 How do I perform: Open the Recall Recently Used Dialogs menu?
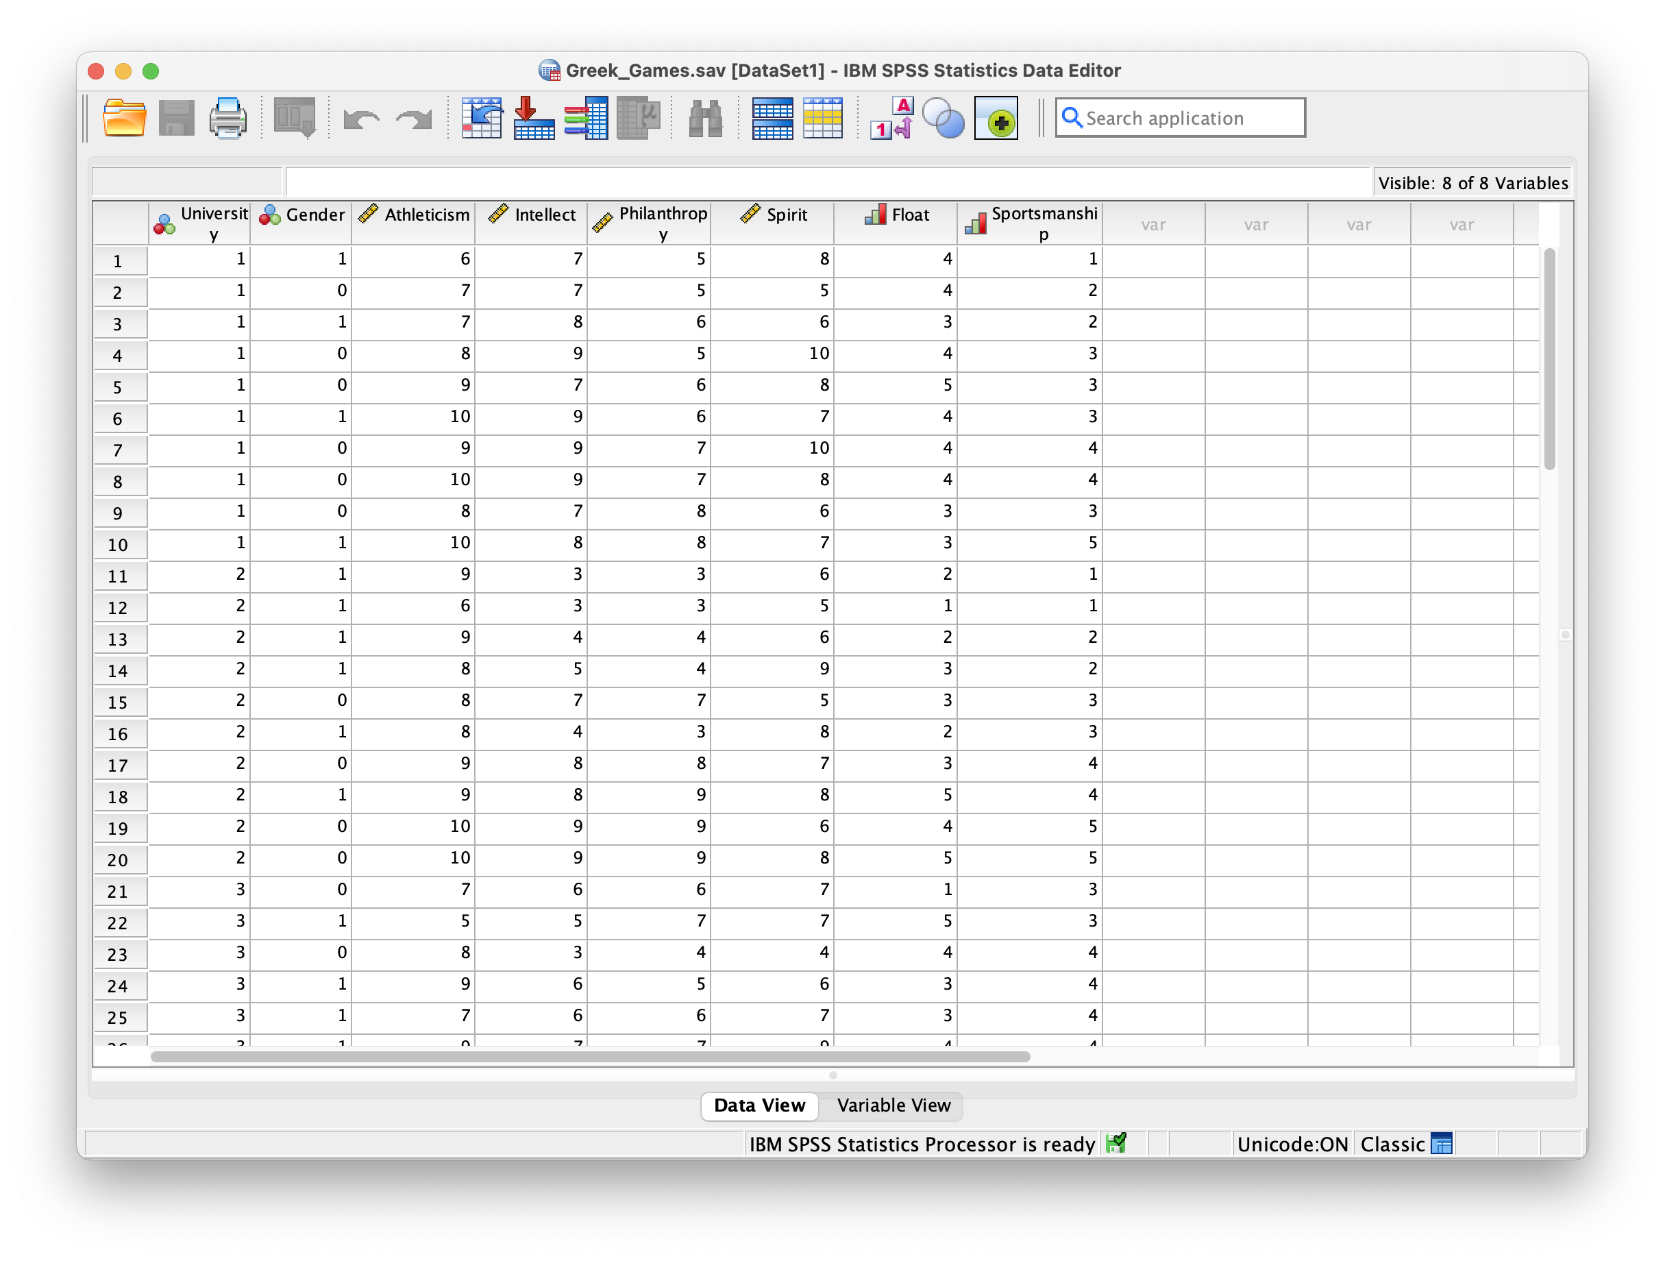pos(293,117)
